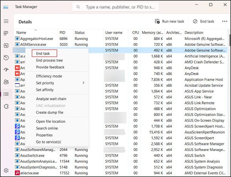Click AsusScreenXpertReunion description
This screenshot has height=177, width=231.
[x=205, y=132]
